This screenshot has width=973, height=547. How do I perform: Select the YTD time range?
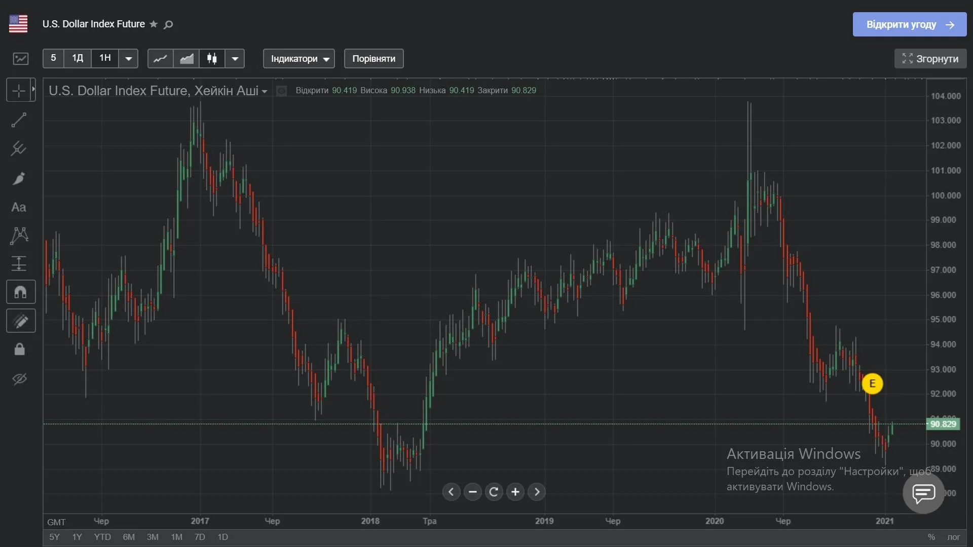click(102, 537)
